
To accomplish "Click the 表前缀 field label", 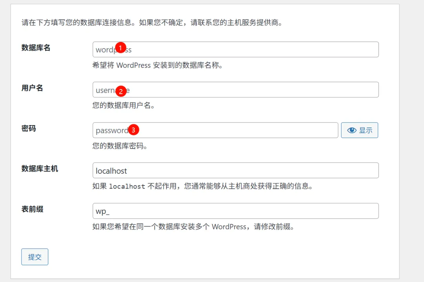I will point(33,209).
